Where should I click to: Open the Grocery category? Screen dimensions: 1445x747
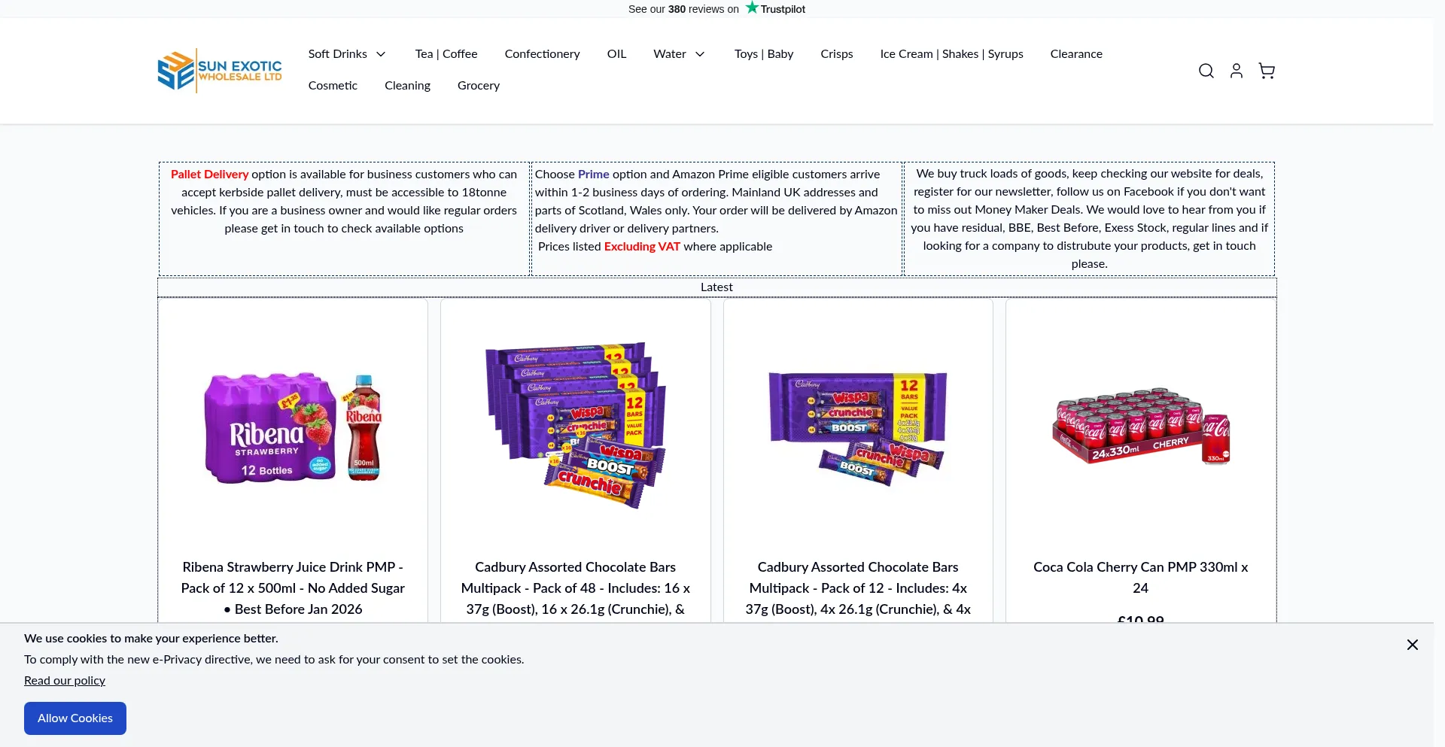point(479,86)
